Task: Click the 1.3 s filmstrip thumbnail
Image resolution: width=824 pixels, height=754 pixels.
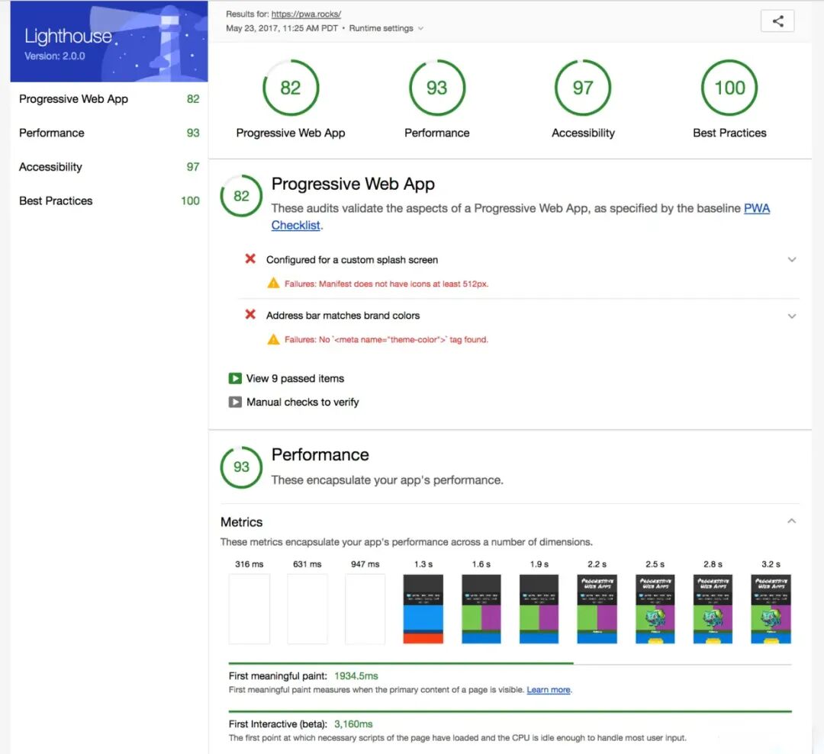Action: pyautogui.click(x=423, y=608)
